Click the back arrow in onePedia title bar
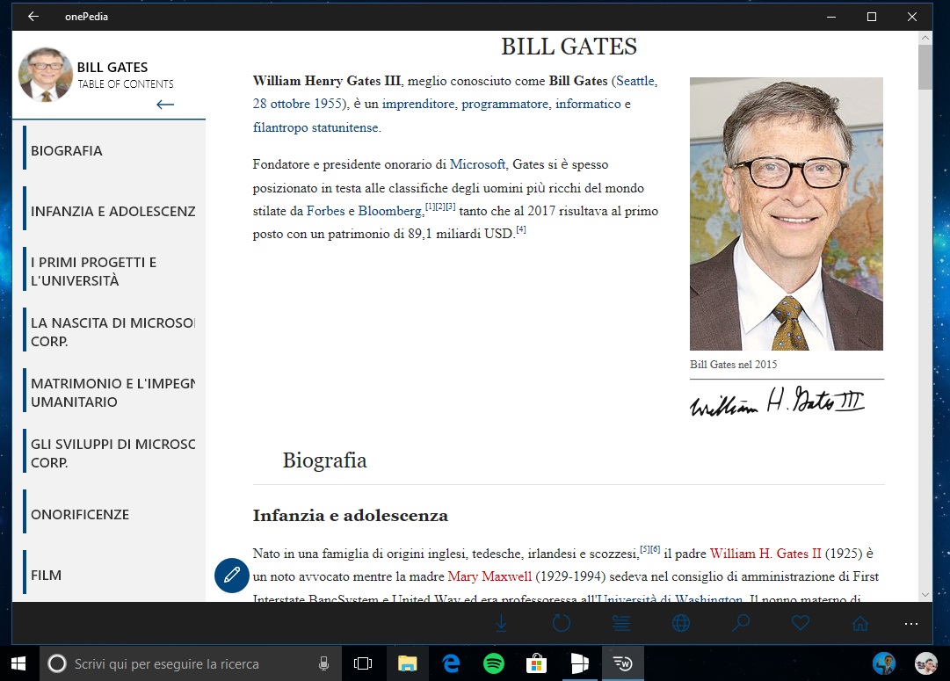Viewport: 950px width, 681px height. (33, 17)
